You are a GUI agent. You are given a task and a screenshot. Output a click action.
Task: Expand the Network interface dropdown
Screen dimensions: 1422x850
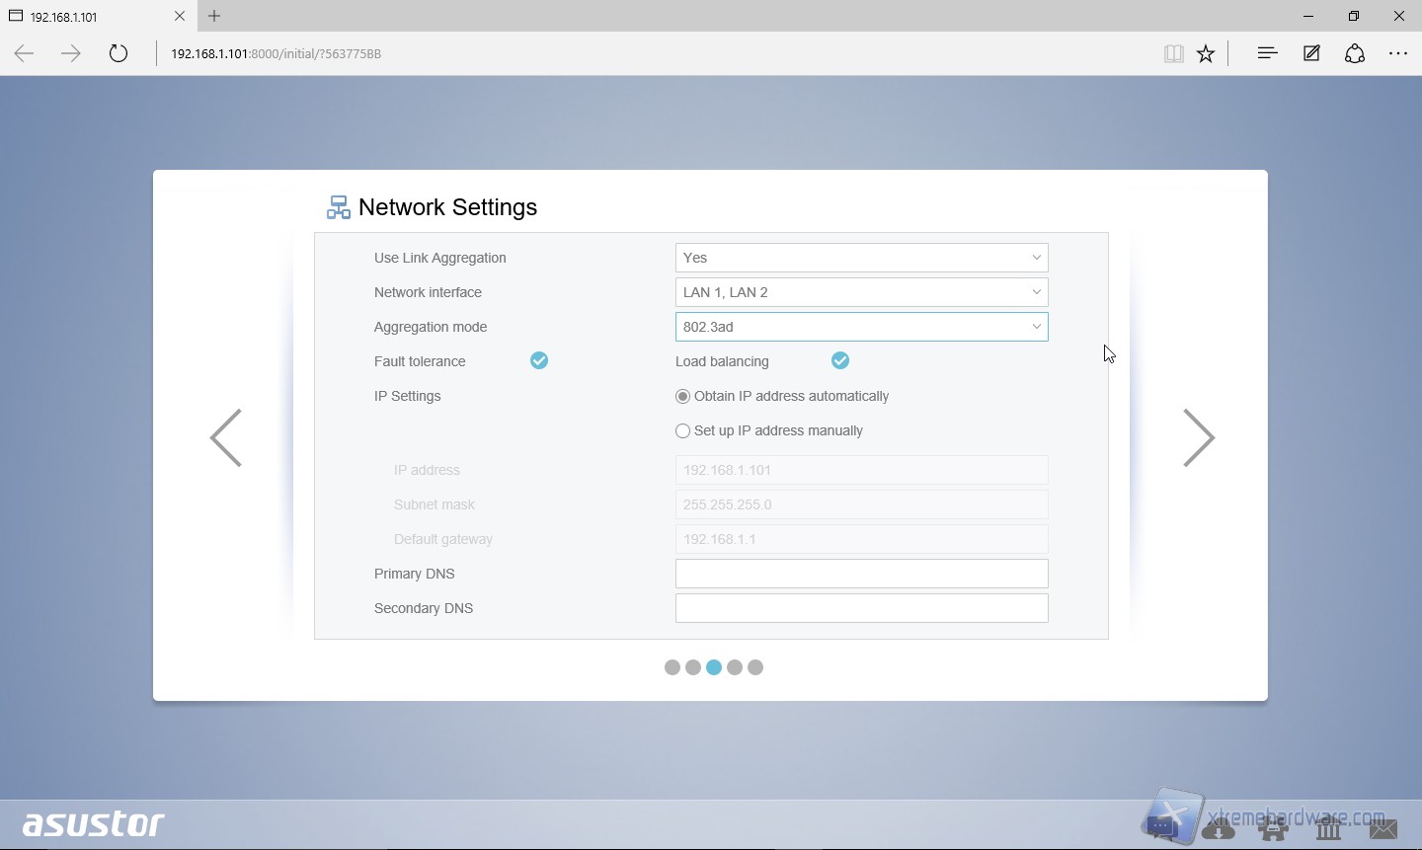pyautogui.click(x=861, y=292)
